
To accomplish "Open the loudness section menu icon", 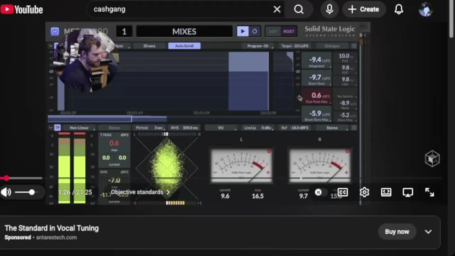I will [x=354, y=46].
